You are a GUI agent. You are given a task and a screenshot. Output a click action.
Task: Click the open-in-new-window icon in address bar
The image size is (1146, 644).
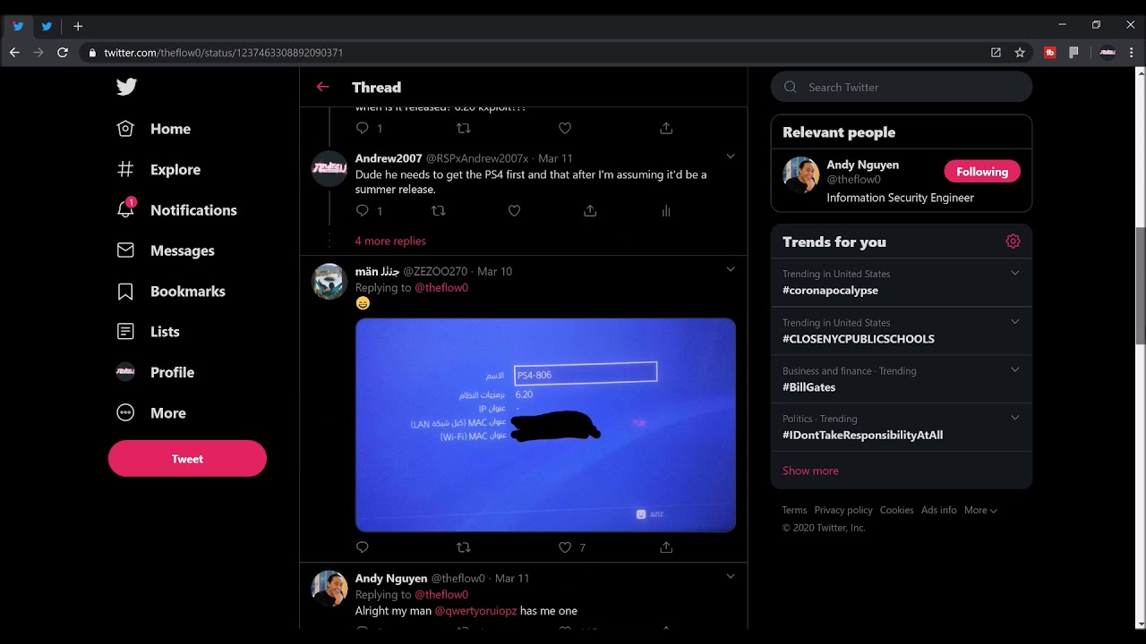pos(996,53)
